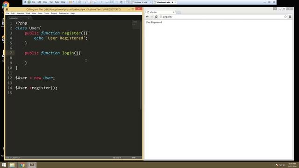
Task: Click the Sublime minimap code preview
Action: pos(136,25)
